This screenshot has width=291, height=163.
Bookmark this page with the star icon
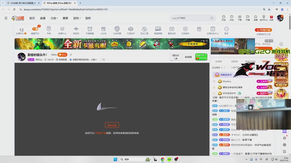pos(269,9)
